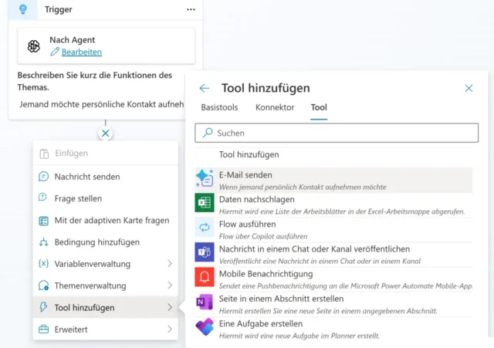Close the Tool hinzufügen panel

click(x=469, y=88)
